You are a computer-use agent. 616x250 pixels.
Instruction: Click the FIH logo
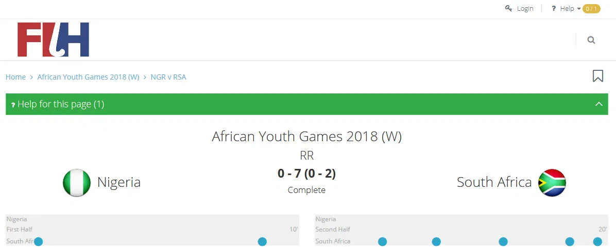53,40
